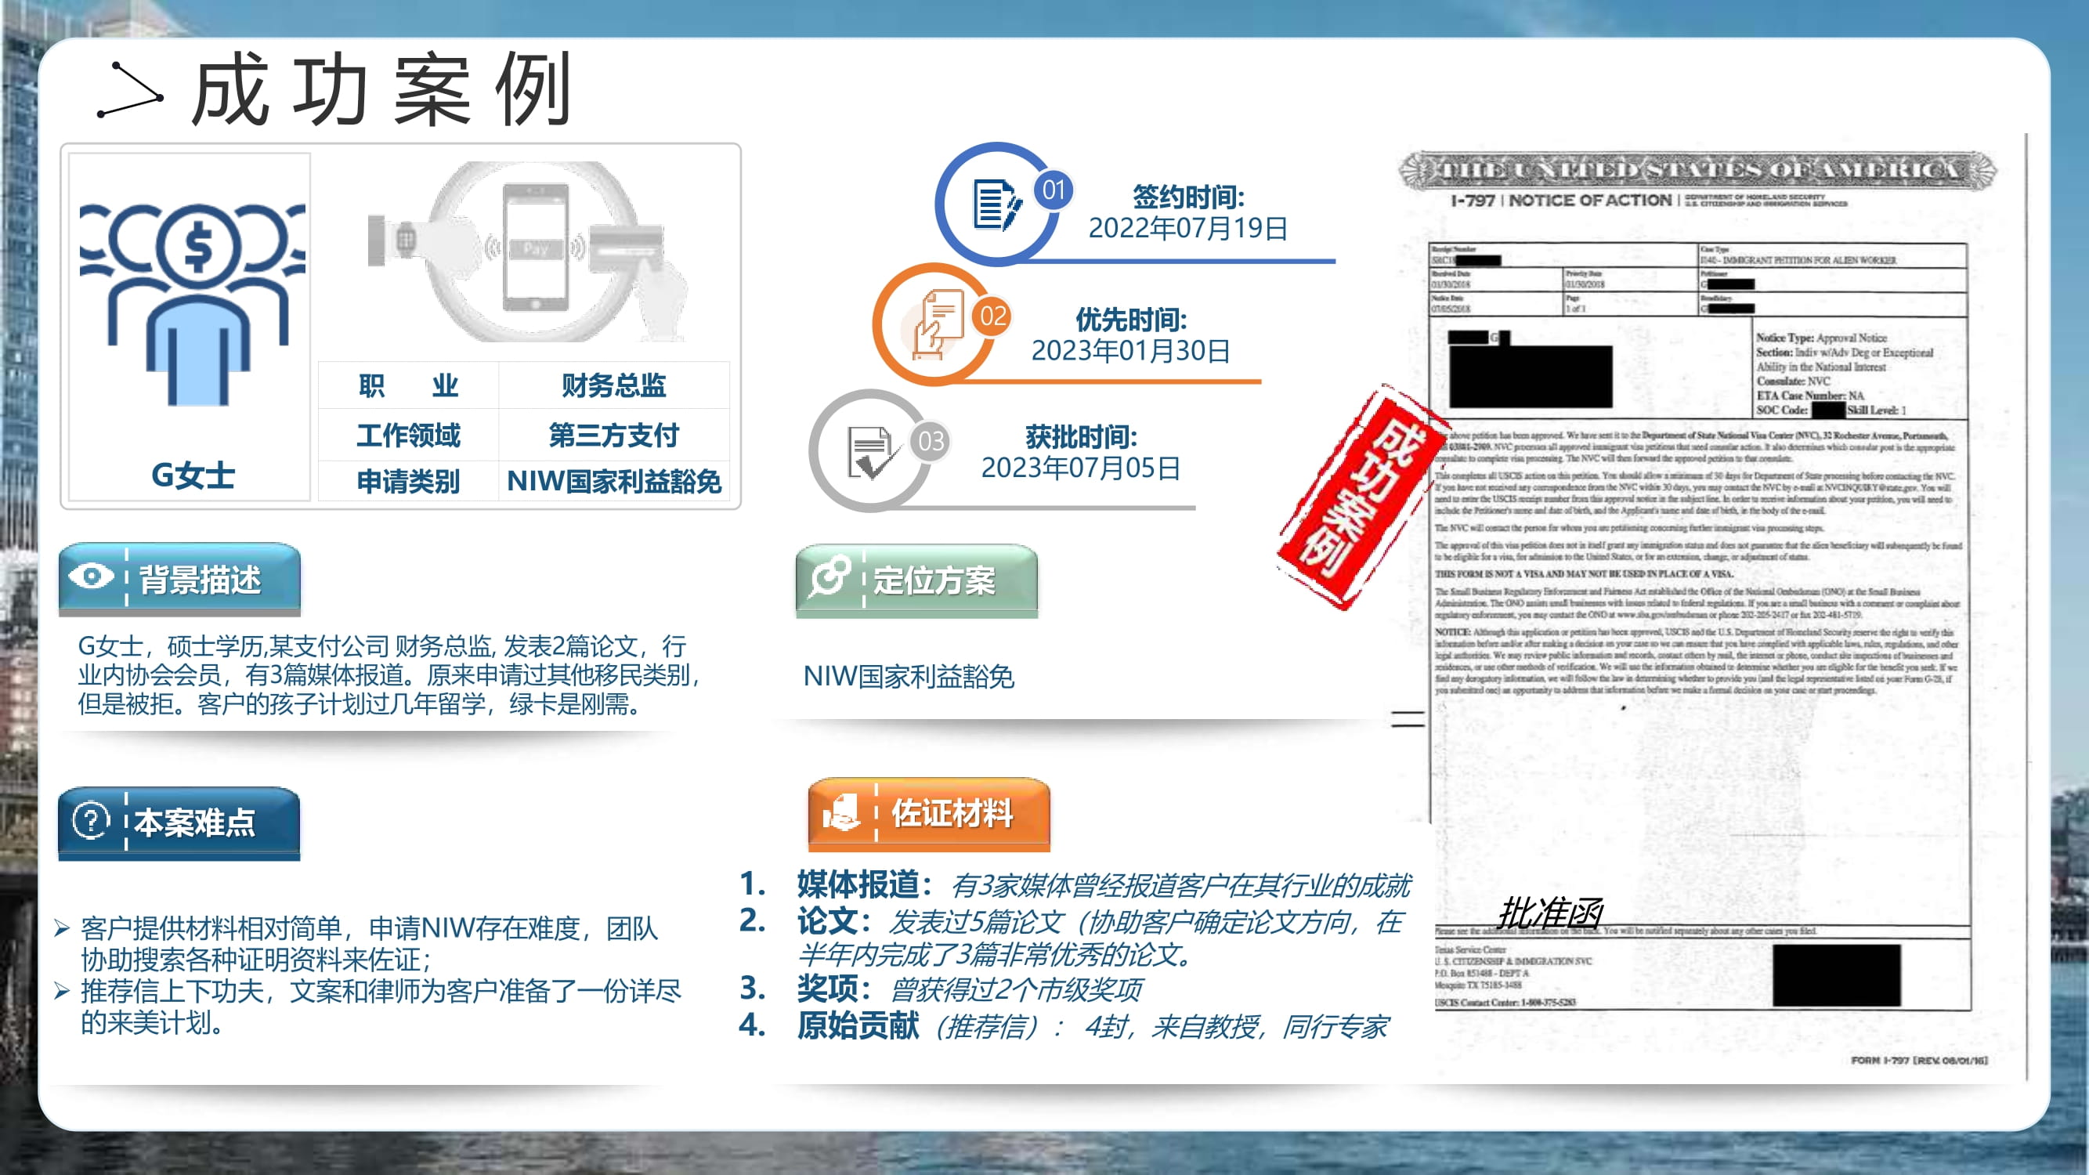Click the 职业 table cell
This screenshot has height=1175, width=2089.
[x=408, y=385]
